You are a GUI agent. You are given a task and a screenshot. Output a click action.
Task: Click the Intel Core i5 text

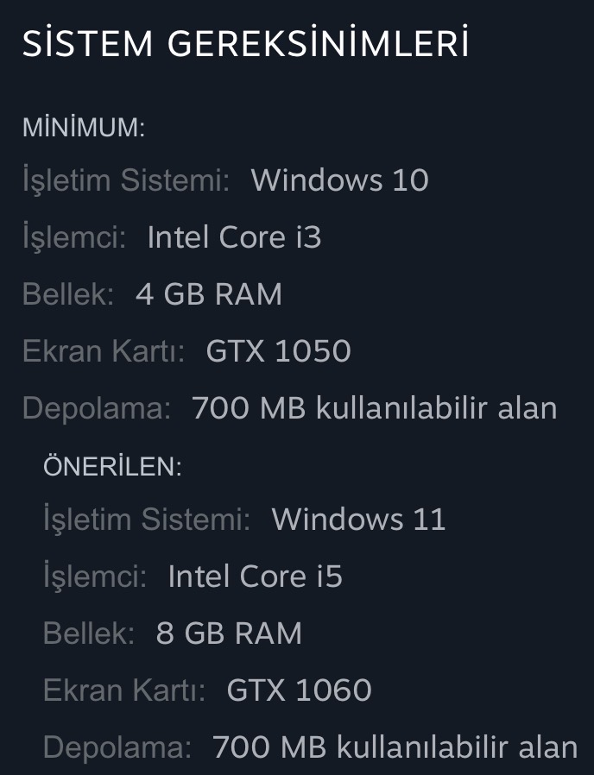tap(255, 577)
